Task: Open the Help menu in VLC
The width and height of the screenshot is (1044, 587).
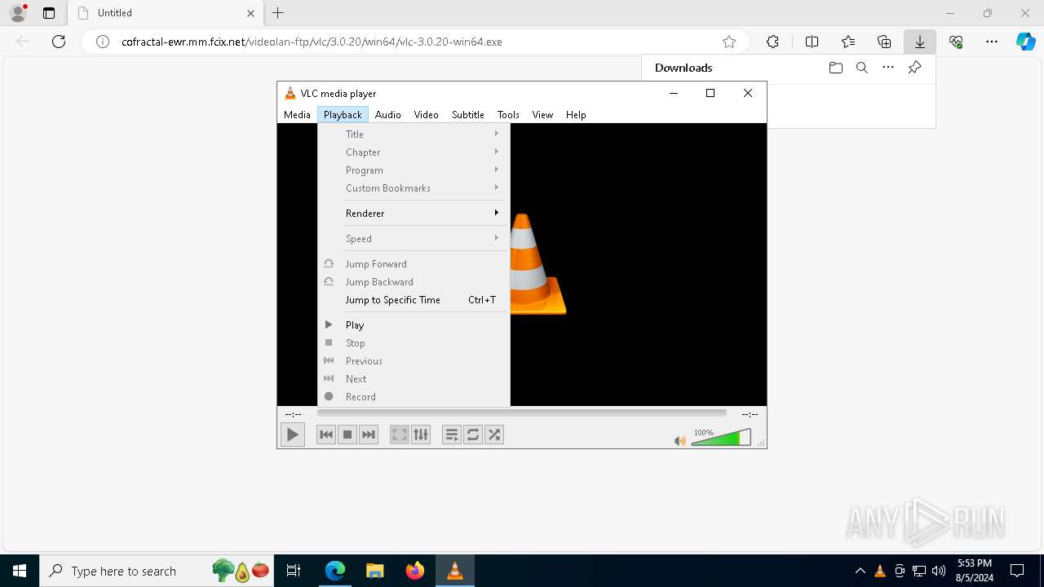Action: click(576, 115)
